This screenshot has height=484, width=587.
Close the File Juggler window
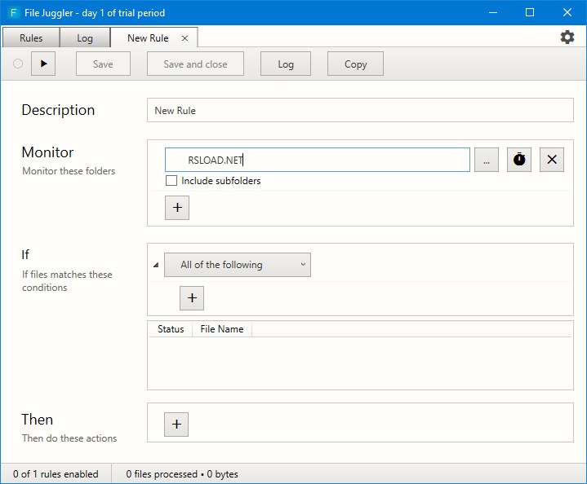tap(567, 12)
